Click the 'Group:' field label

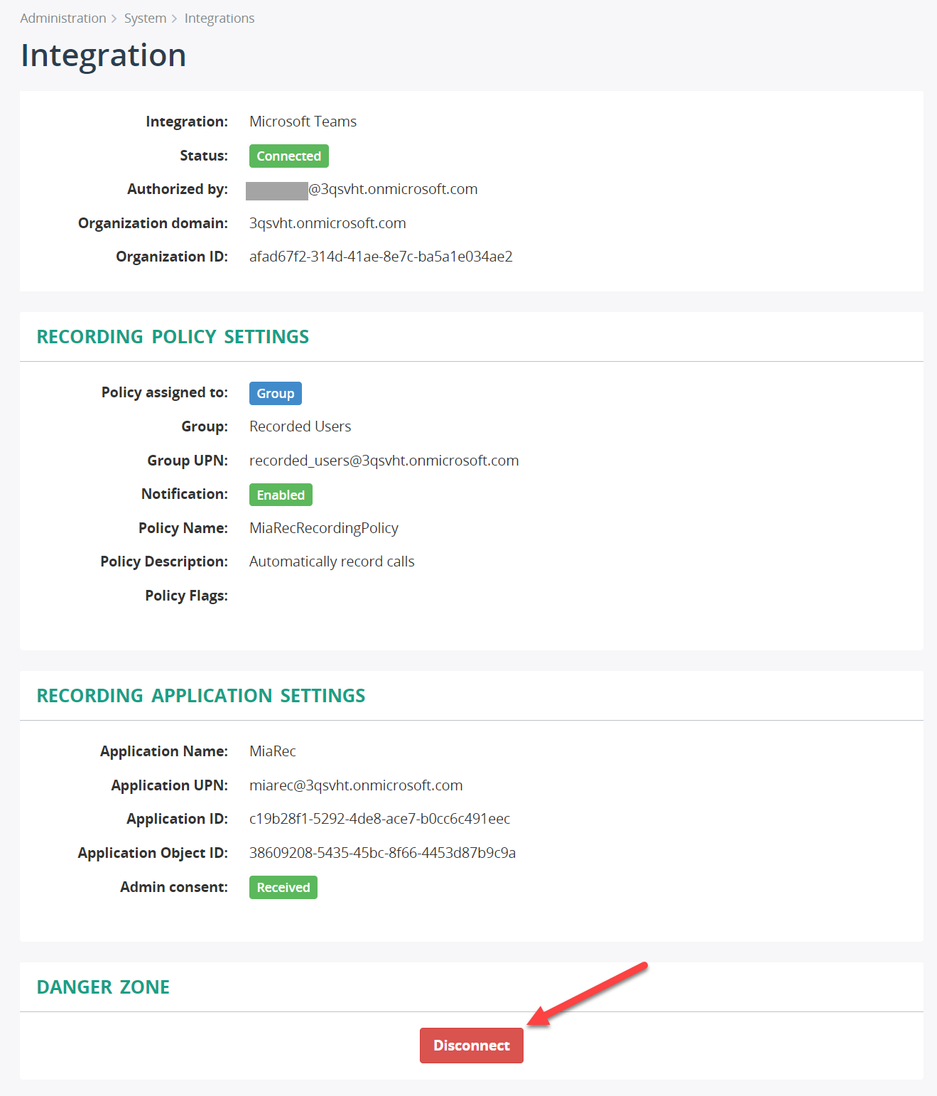tap(205, 426)
